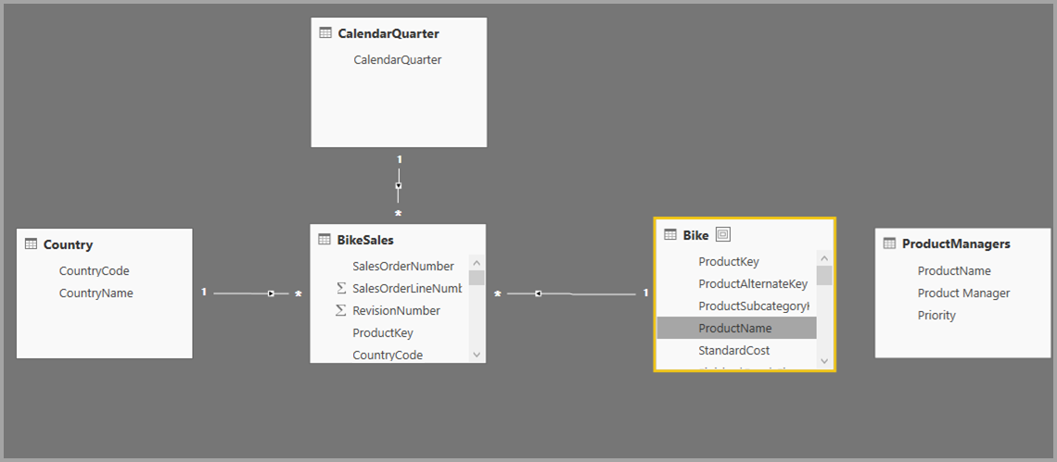Click the sigma icon beside SalesOrderLineNumber
The height and width of the screenshot is (462, 1057).
[x=340, y=288]
